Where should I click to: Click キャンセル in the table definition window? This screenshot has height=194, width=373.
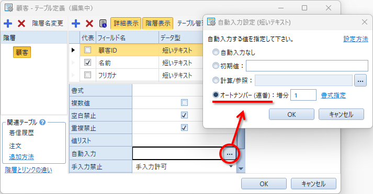click(313, 184)
